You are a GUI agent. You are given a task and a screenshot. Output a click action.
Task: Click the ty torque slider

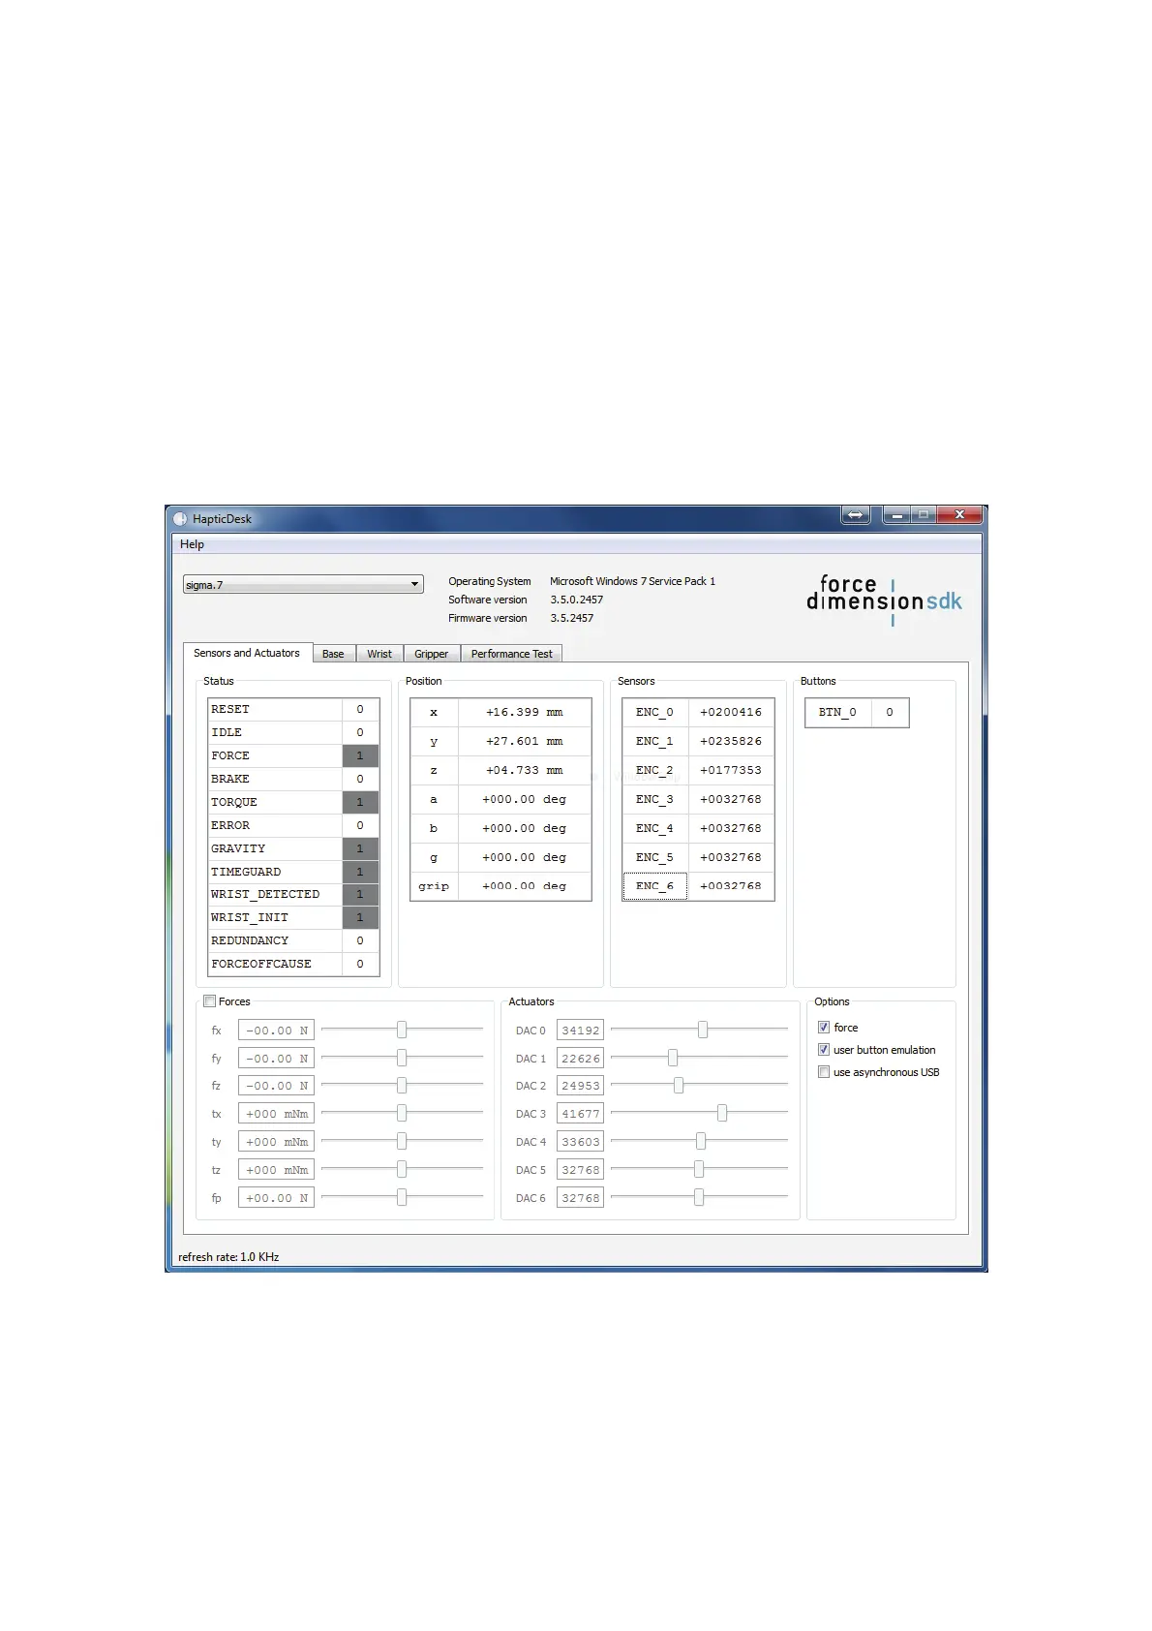pos(402,1142)
